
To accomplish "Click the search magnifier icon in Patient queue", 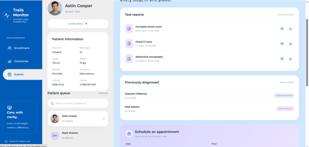I will [52, 103].
